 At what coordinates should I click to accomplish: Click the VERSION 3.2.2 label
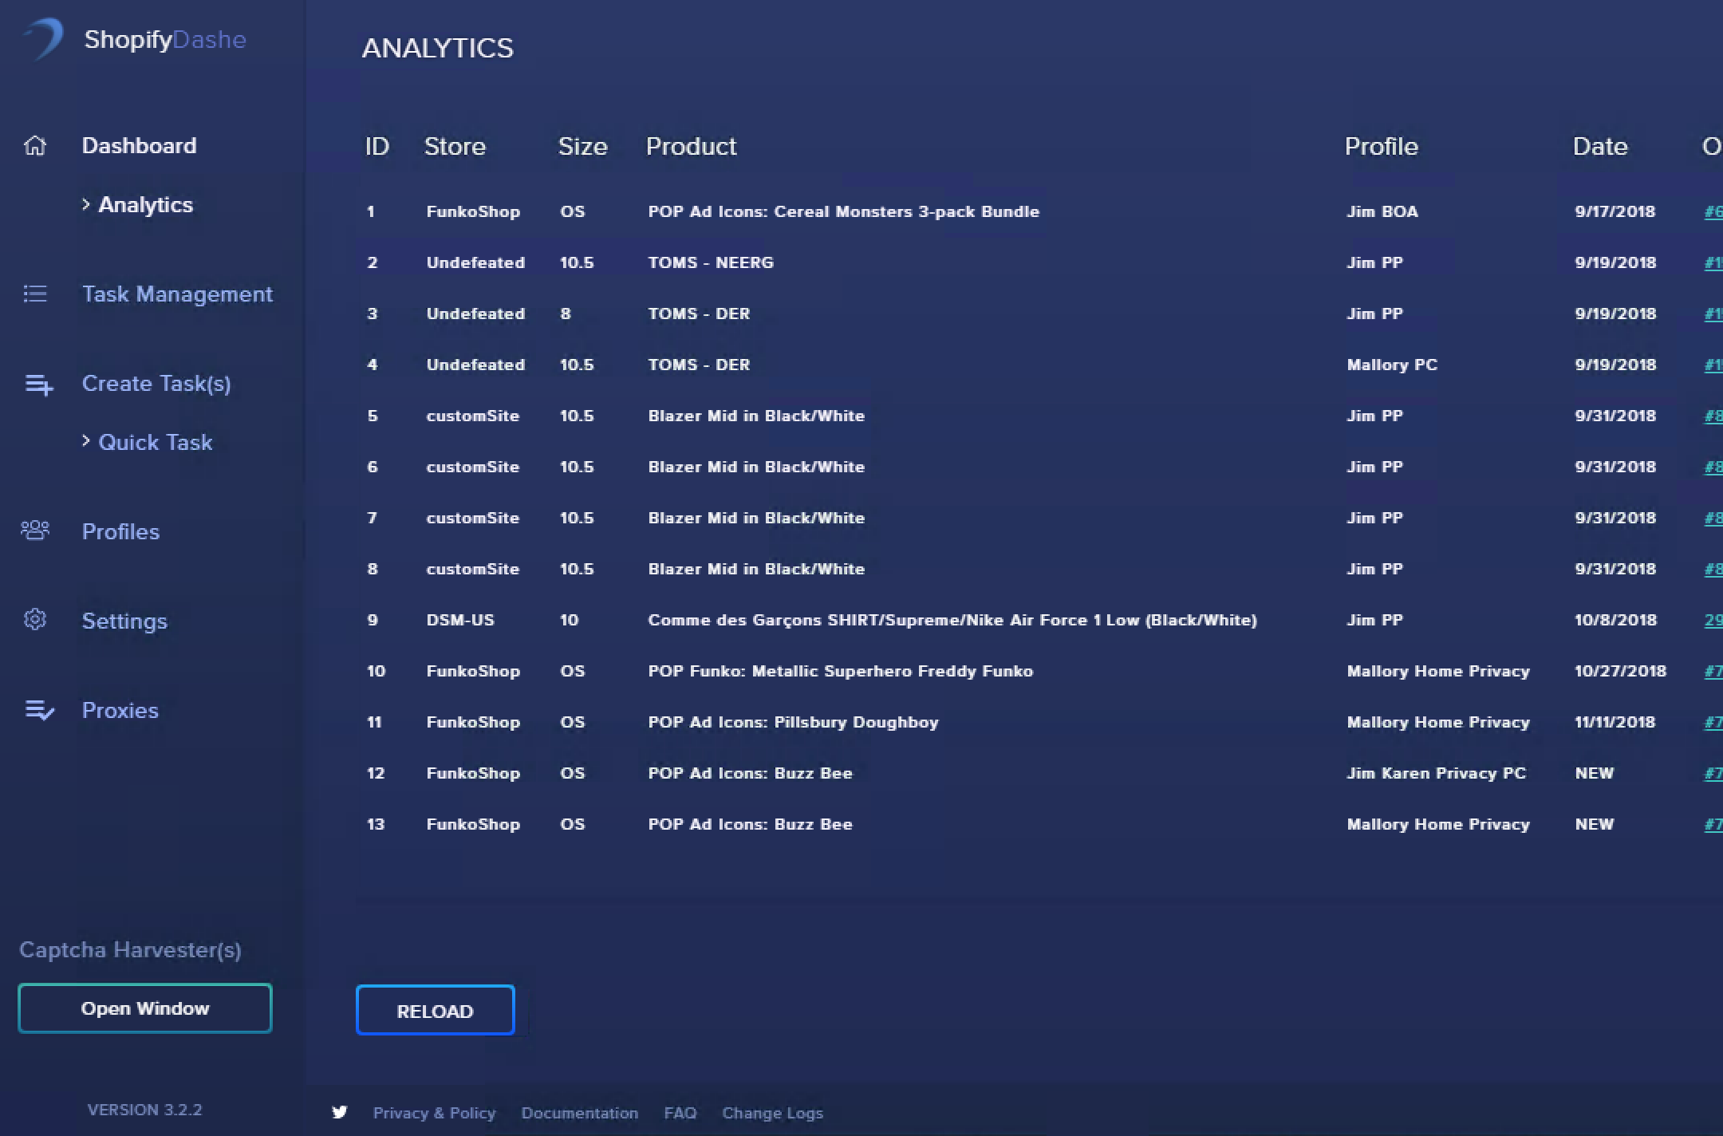point(144,1110)
